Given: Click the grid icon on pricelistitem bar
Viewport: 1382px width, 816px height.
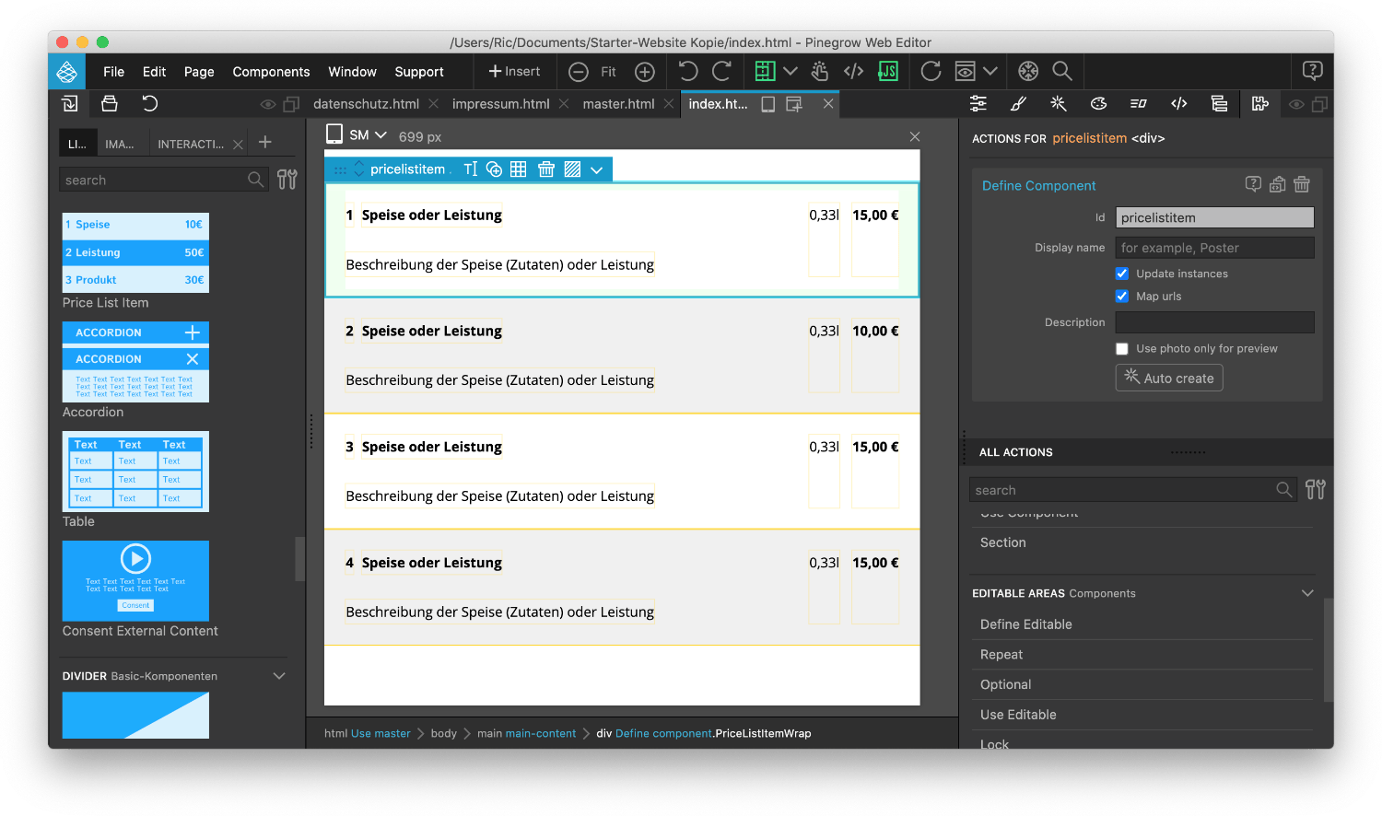Looking at the screenshot, I should [x=519, y=169].
